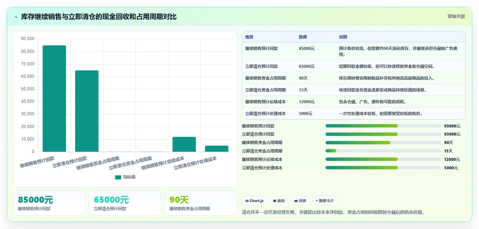Click description starting with 库存周转慢会限制
Screen dimensions: 479x229
pos(387,78)
